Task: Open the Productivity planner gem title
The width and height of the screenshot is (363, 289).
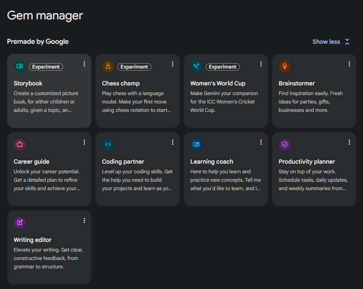Action: click(307, 162)
